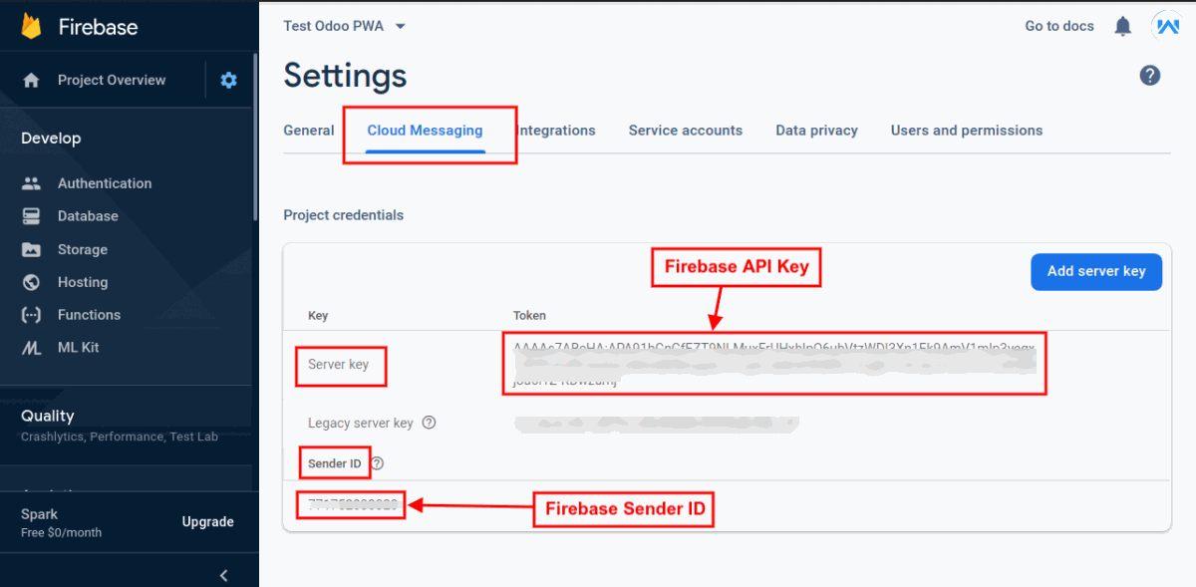The image size is (1196, 587).
Task: Click the Firebase wordmark text
Action: 98,28
